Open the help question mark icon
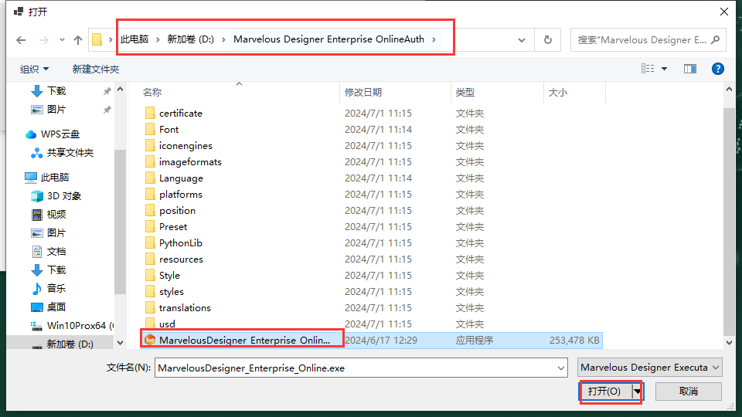 click(x=717, y=69)
